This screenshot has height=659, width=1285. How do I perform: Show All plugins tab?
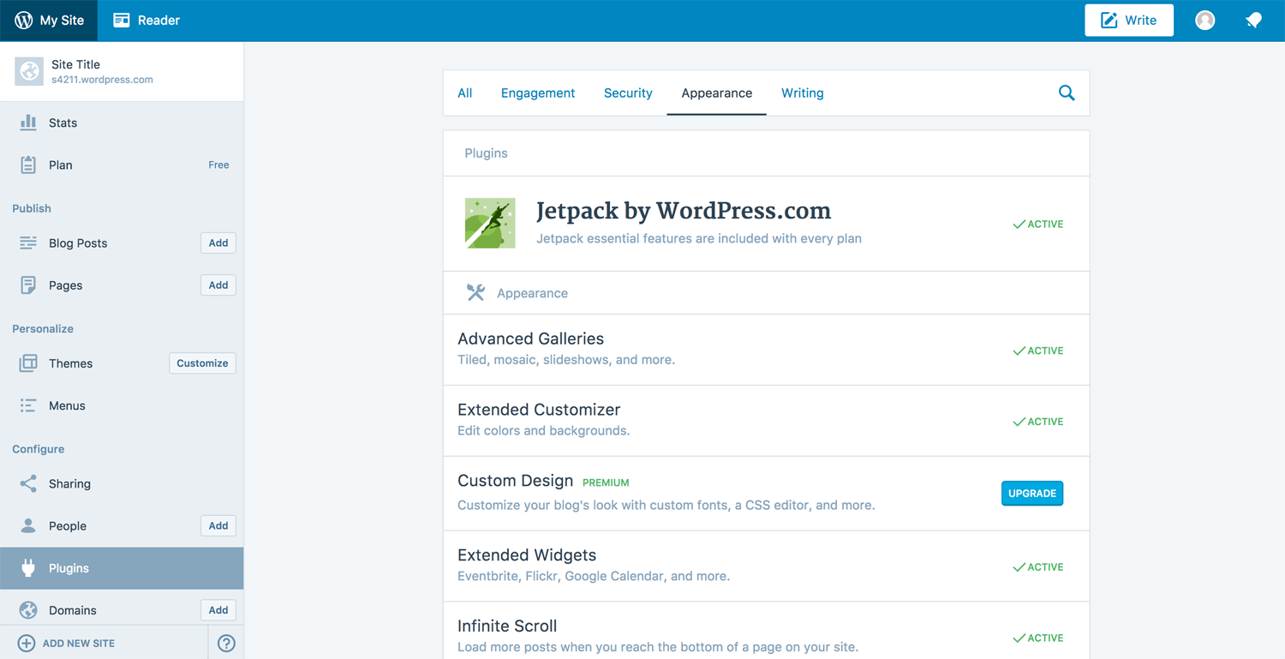pyautogui.click(x=464, y=93)
